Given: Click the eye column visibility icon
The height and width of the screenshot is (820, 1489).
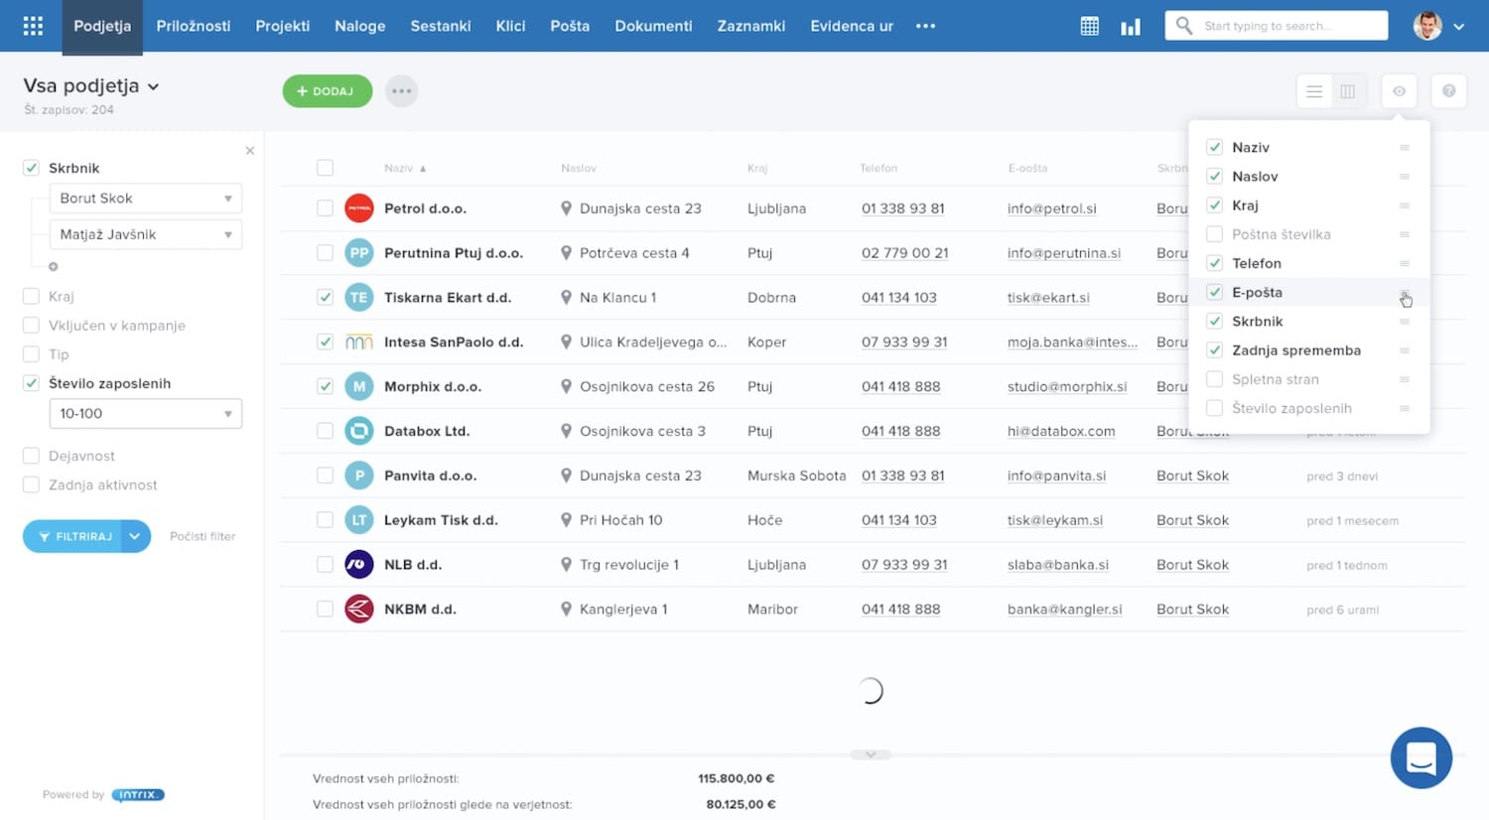Looking at the screenshot, I should (x=1399, y=91).
